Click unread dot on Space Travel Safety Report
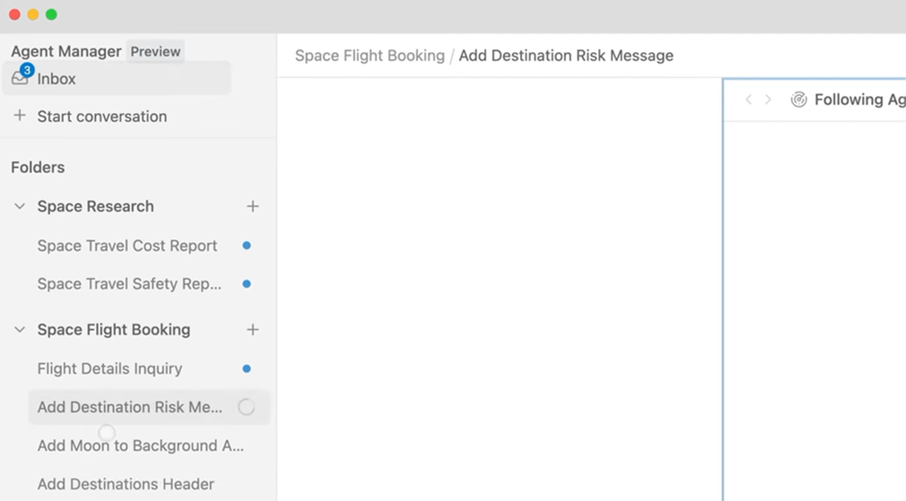This screenshot has width=906, height=501. click(247, 284)
